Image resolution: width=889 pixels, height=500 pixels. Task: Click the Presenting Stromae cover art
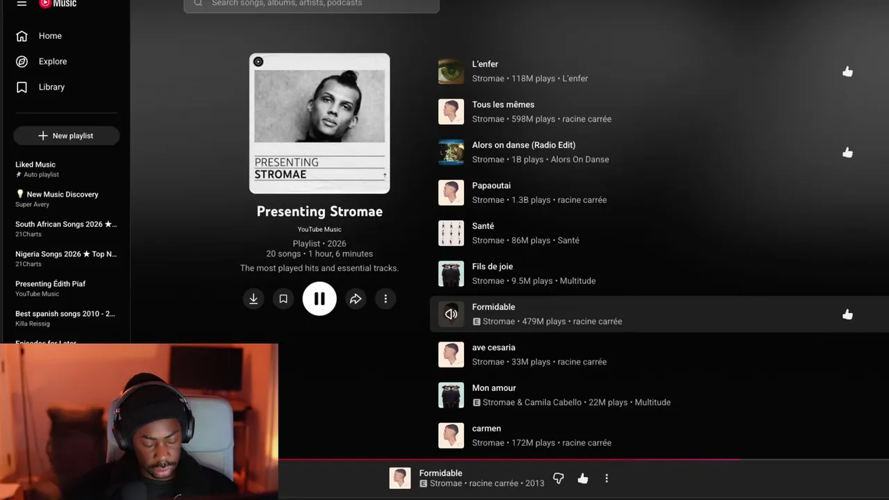pos(319,124)
